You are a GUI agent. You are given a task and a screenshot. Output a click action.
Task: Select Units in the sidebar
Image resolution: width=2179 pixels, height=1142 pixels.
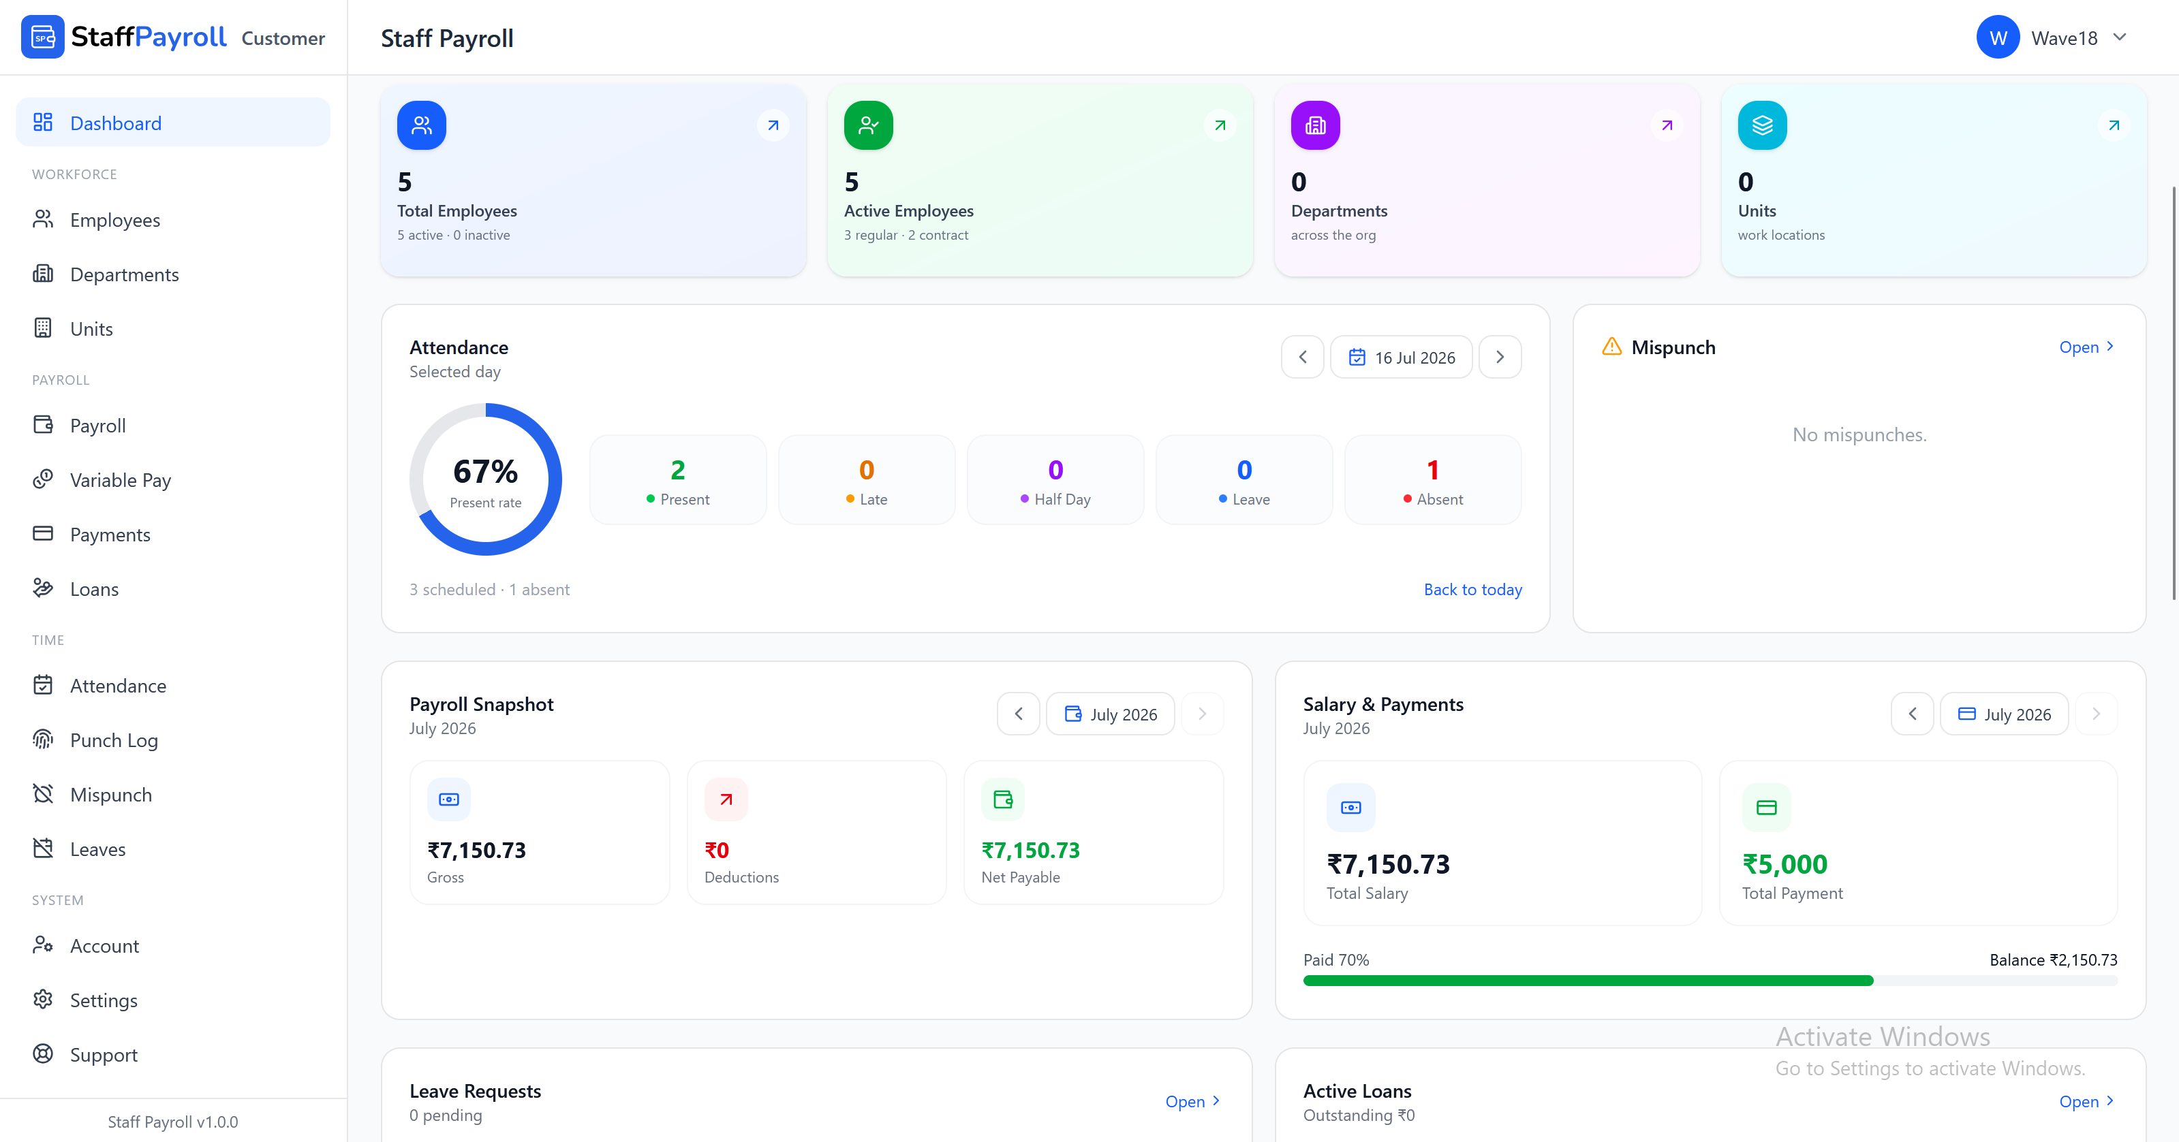click(172, 329)
